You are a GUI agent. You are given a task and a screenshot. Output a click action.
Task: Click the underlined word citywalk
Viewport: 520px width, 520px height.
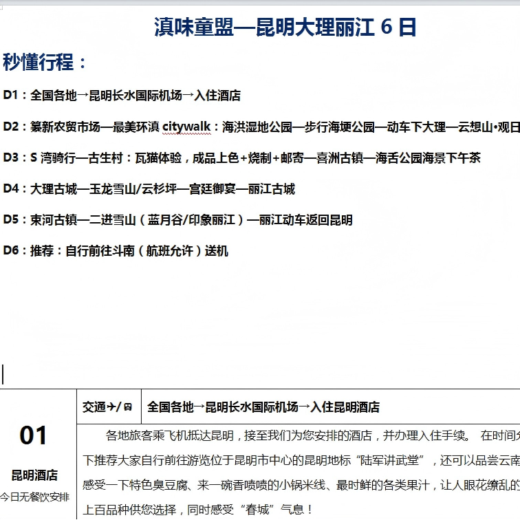pos(186,127)
